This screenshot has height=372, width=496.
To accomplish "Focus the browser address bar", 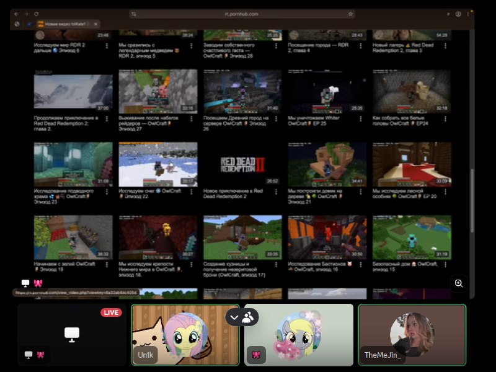I will point(242,14).
